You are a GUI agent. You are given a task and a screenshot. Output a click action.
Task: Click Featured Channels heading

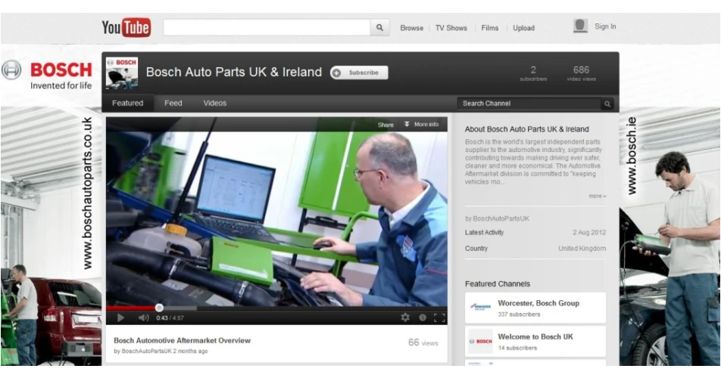(497, 284)
